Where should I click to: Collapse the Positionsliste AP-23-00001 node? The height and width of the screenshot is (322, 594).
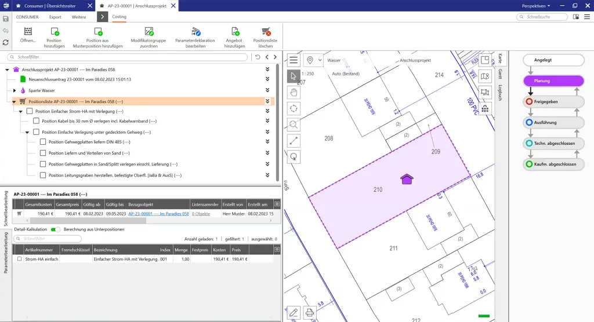point(15,101)
